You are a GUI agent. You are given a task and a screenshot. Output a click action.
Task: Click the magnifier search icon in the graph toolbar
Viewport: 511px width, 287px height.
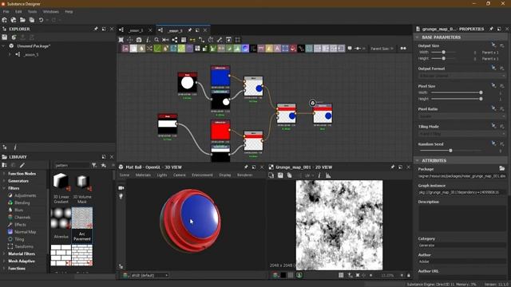pyautogui.click(x=156, y=40)
